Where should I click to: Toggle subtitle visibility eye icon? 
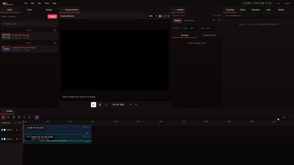(214, 20)
